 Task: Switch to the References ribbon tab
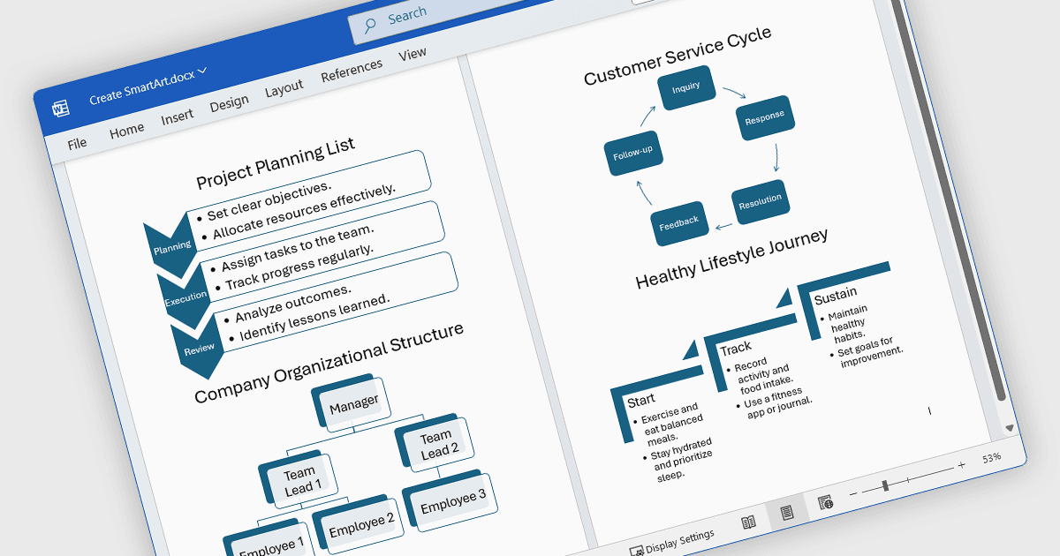(x=352, y=71)
